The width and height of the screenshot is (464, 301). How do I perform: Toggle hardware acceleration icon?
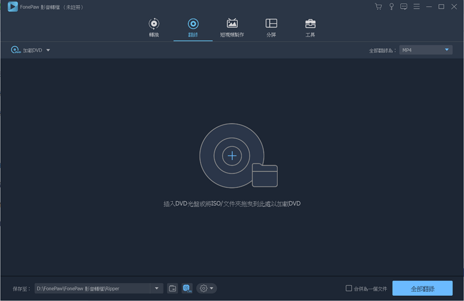tap(187, 288)
